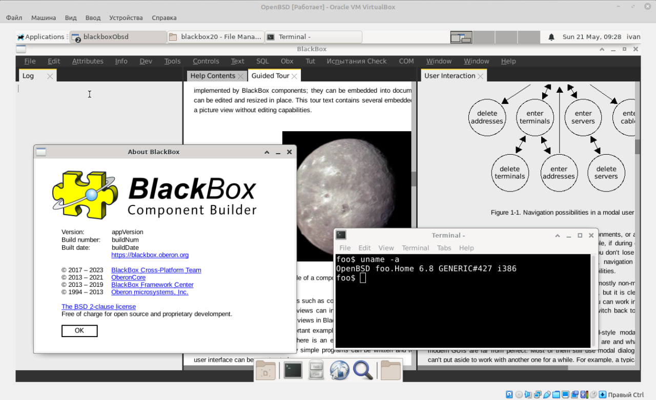Image resolution: width=656 pixels, height=400 pixels.
Task: Open the blackbox.oberon.org link
Action: tap(150, 255)
